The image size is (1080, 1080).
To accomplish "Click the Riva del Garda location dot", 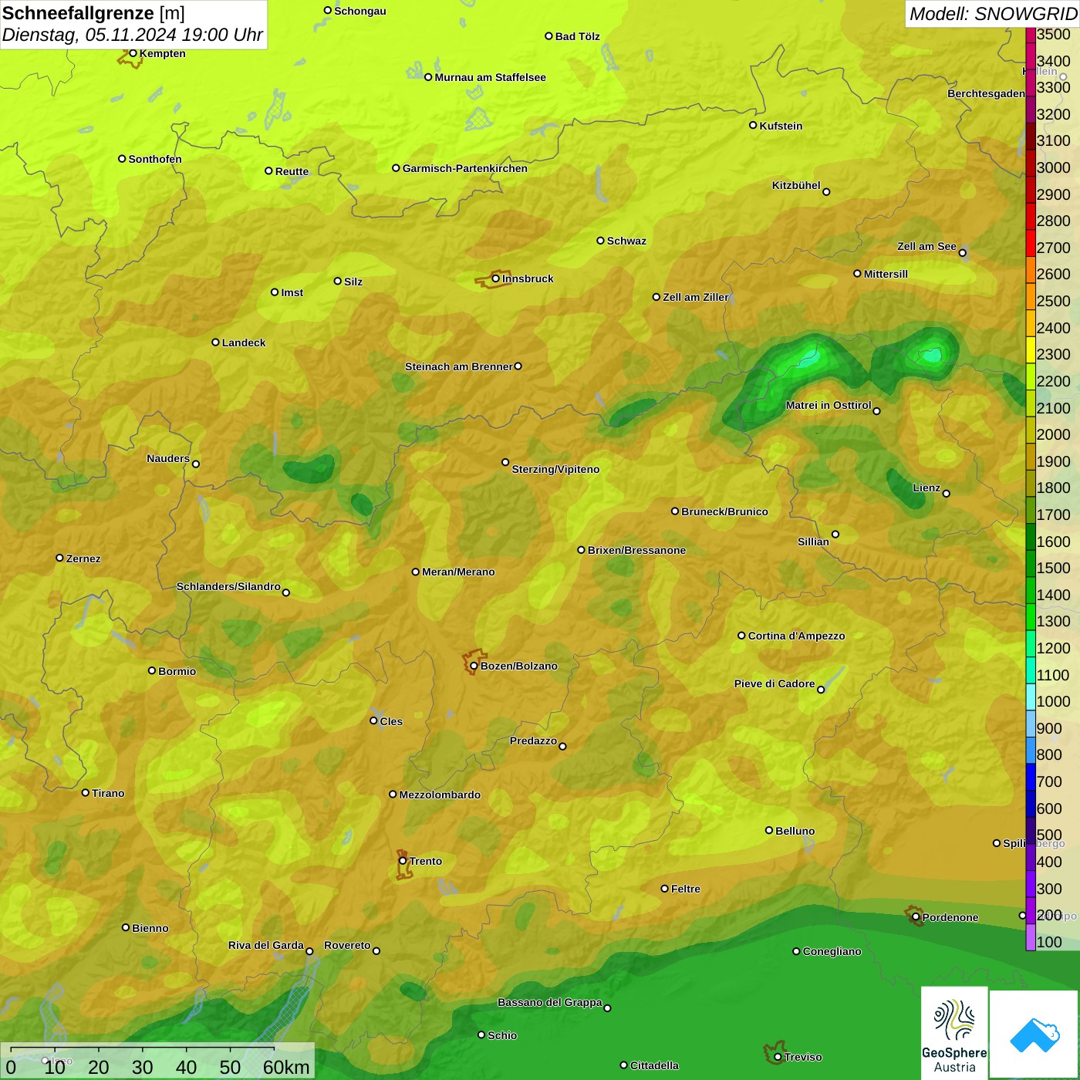I will click(x=309, y=951).
